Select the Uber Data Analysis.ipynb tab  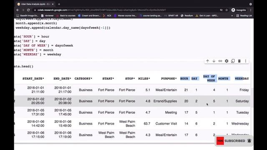35,4
